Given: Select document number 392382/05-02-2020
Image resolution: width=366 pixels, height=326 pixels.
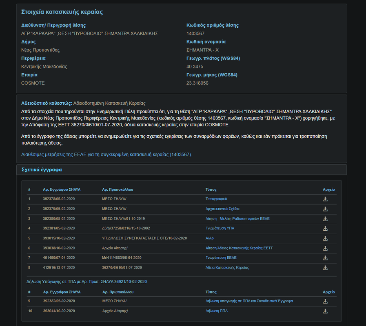Looking at the screenshot, I should click(59, 301).
